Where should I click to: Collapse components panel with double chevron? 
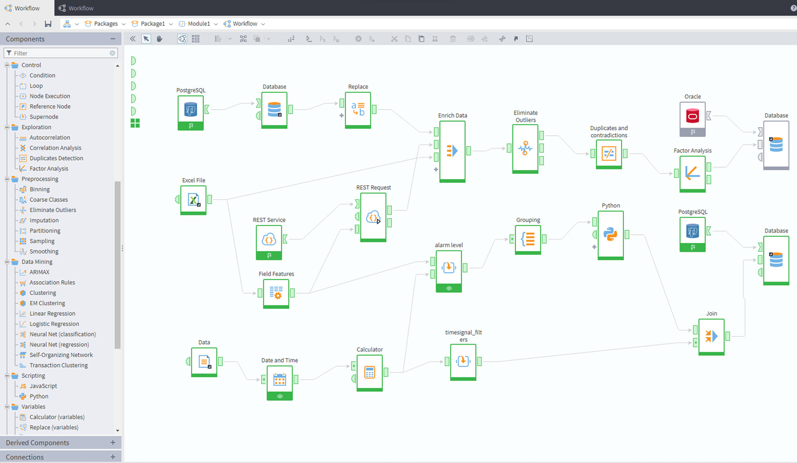133,39
